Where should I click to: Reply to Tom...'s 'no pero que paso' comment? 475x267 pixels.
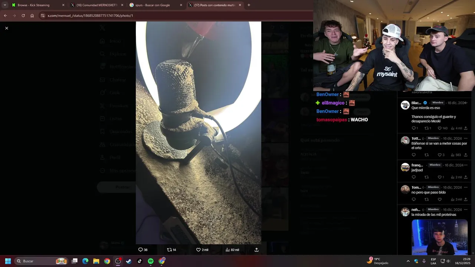[x=414, y=200]
